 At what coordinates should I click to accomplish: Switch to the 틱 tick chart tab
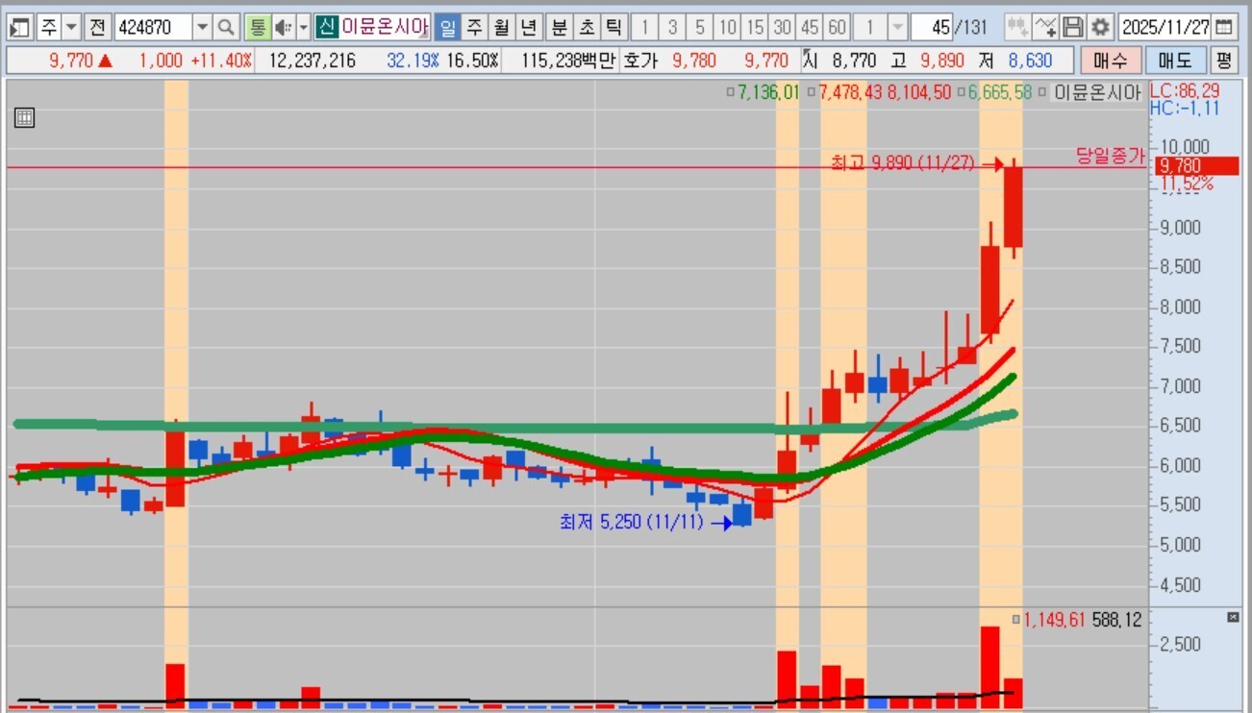[614, 27]
